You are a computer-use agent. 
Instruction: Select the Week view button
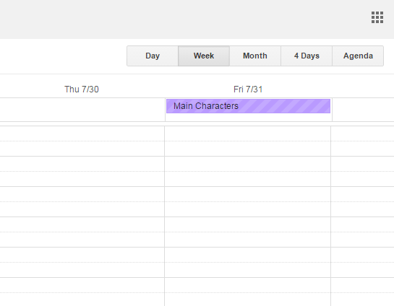(x=204, y=56)
